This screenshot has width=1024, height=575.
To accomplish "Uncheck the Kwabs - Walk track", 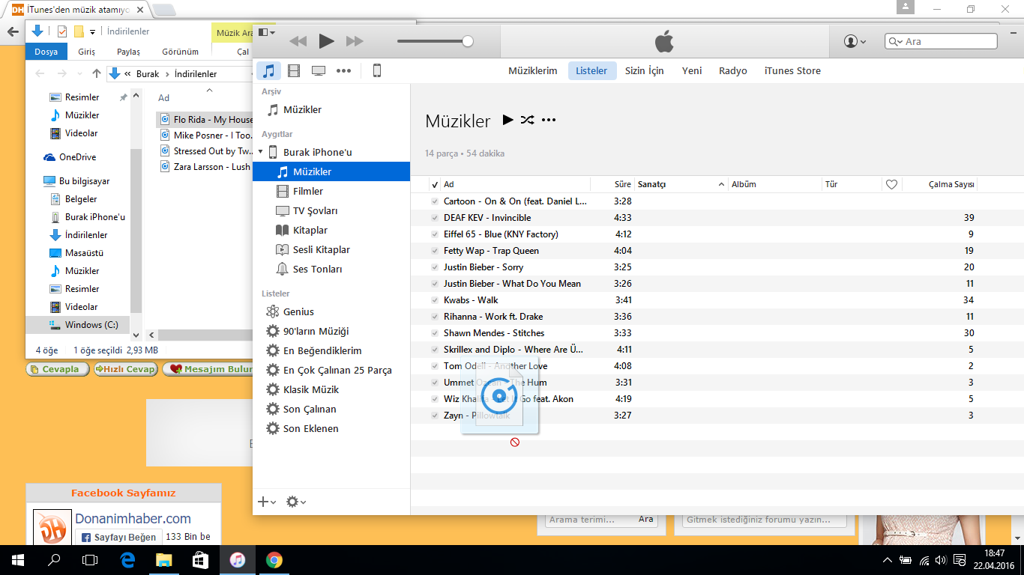I will 435,300.
